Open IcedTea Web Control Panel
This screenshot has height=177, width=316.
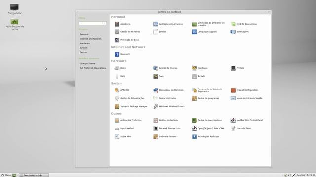[x=247, y=120]
